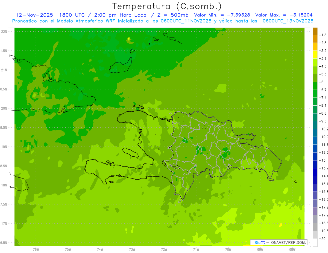The image size is (328, 253).
Task: Click the '-5.3' colorbar value
Action: (x=323, y=74)
